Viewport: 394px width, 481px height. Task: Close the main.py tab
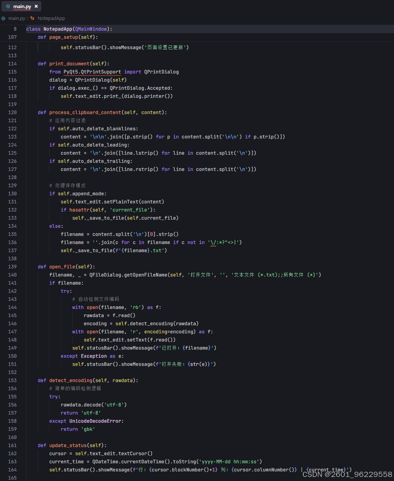(x=36, y=6)
